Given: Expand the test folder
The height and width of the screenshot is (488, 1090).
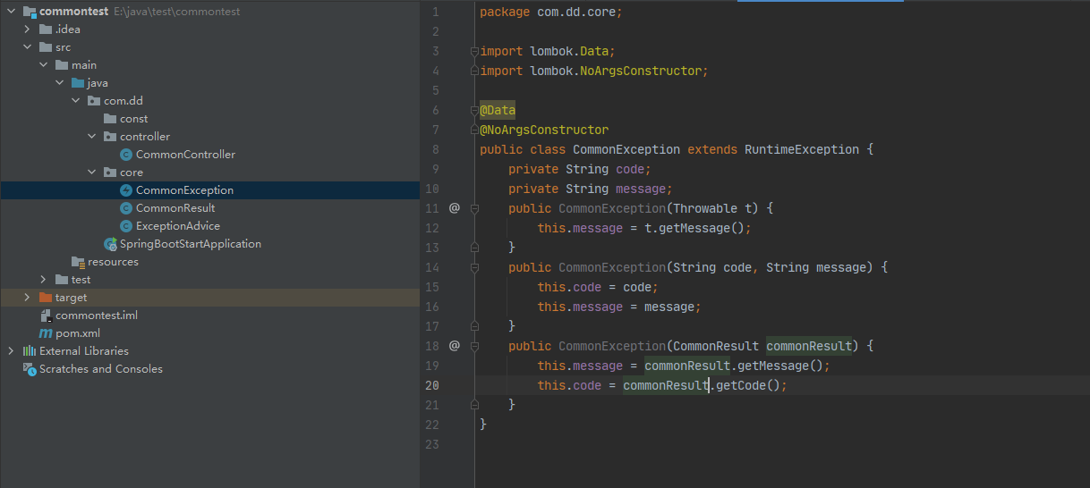Looking at the screenshot, I should tap(44, 280).
